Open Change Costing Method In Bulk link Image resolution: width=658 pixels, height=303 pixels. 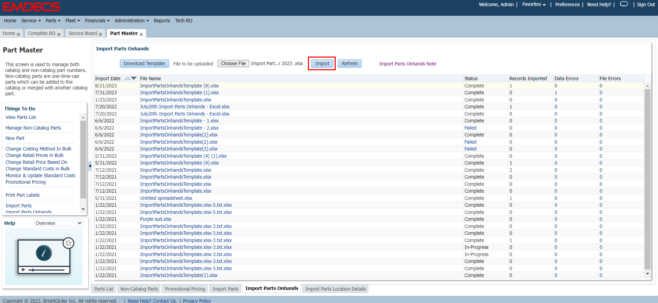(38, 149)
